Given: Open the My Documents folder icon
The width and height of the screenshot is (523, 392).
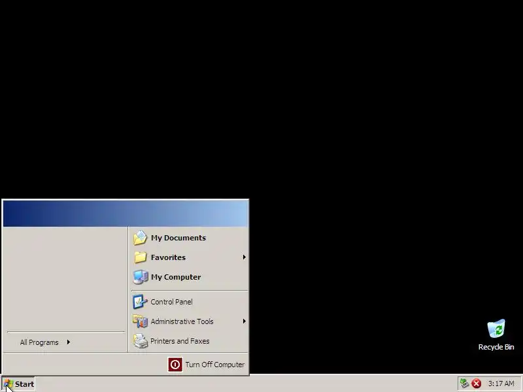Looking at the screenshot, I should pyautogui.click(x=140, y=238).
